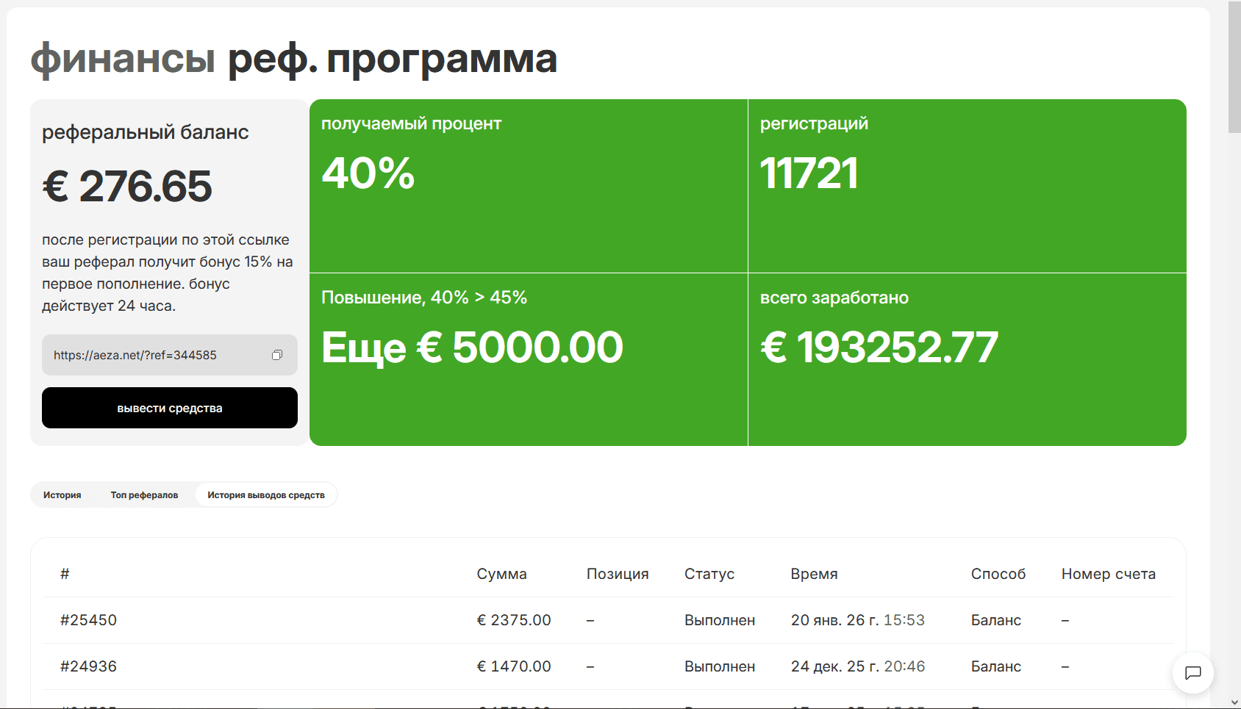Click the "Статус" column header

point(709,574)
